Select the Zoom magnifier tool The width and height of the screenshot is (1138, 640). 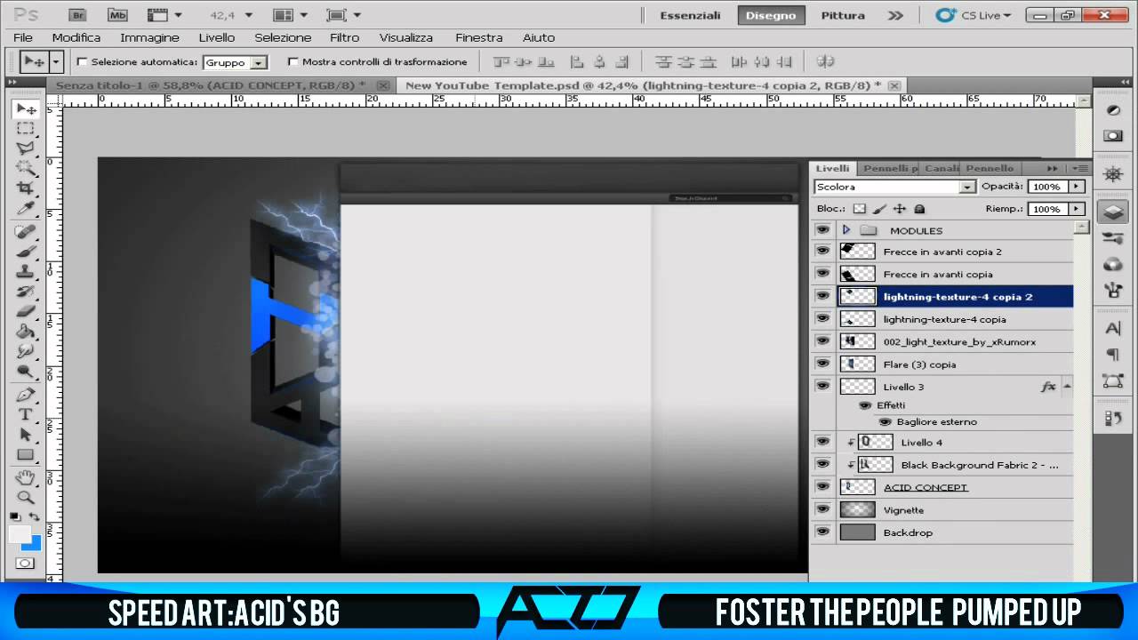pos(26,498)
